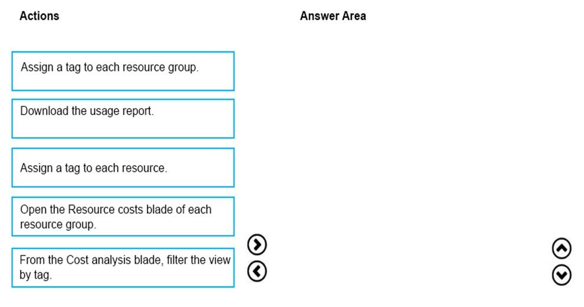
Task: Click the Answer Area heading
Action: (333, 16)
